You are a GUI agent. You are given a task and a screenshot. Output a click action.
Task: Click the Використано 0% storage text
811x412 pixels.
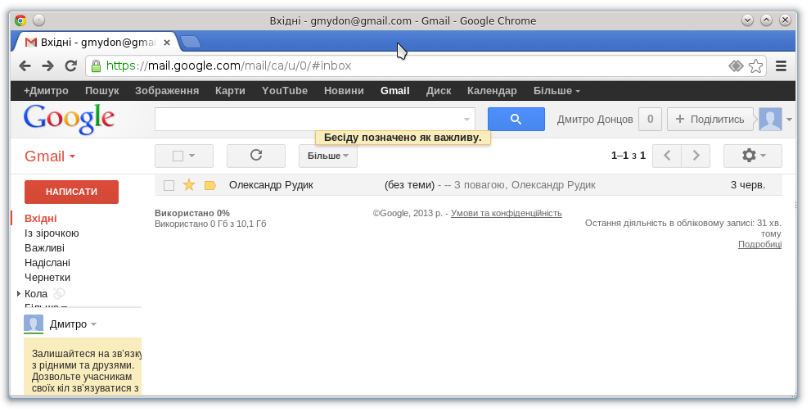click(x=192, y=213)
